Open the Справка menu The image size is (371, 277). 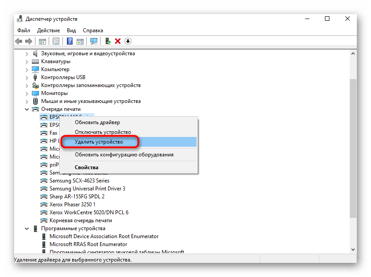tap(93, 30)
